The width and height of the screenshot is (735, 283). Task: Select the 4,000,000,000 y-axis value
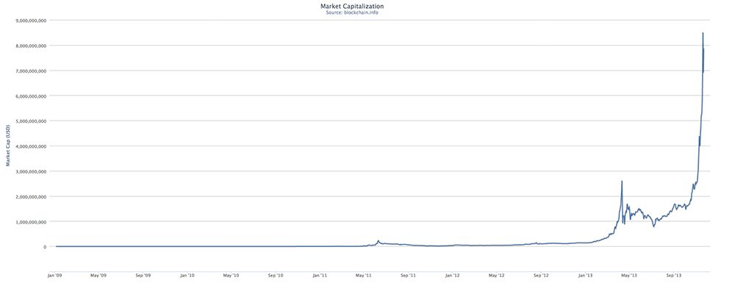click(x=31, y=146)
